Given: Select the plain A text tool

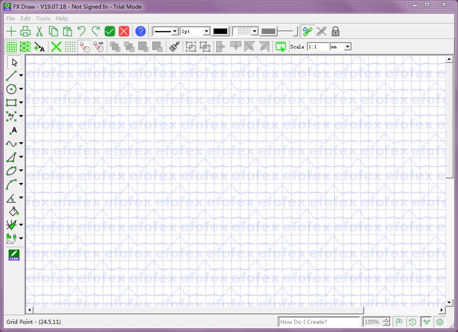Looking at the screenshot, I should click(x=14, y=130).
